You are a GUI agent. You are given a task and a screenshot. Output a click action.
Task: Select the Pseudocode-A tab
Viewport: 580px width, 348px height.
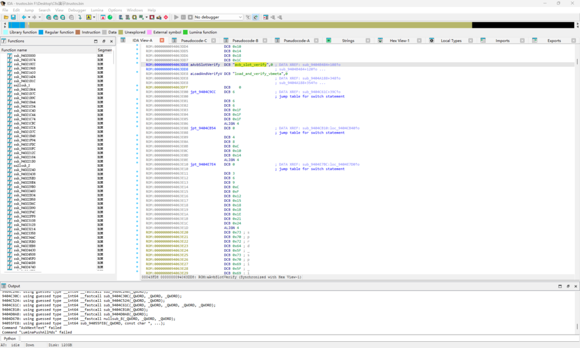(x=296, y=41)
